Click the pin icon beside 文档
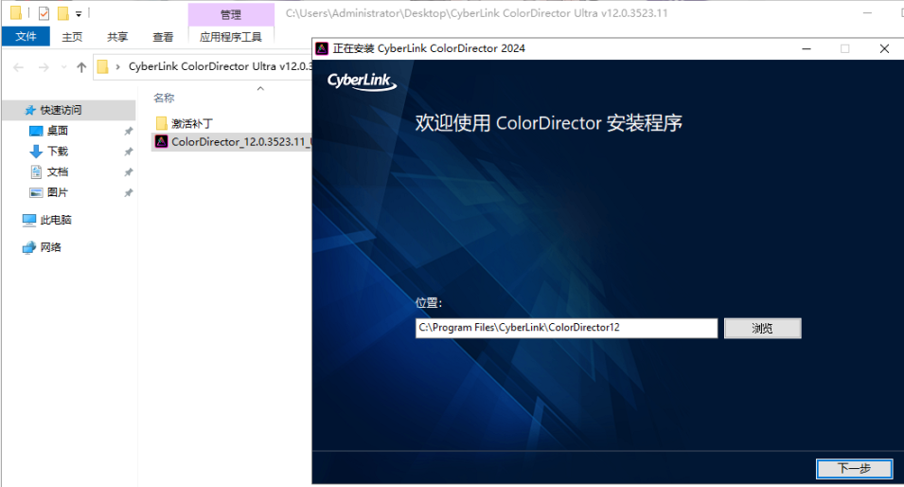904x487 pixels. click(x=128, y=171)
